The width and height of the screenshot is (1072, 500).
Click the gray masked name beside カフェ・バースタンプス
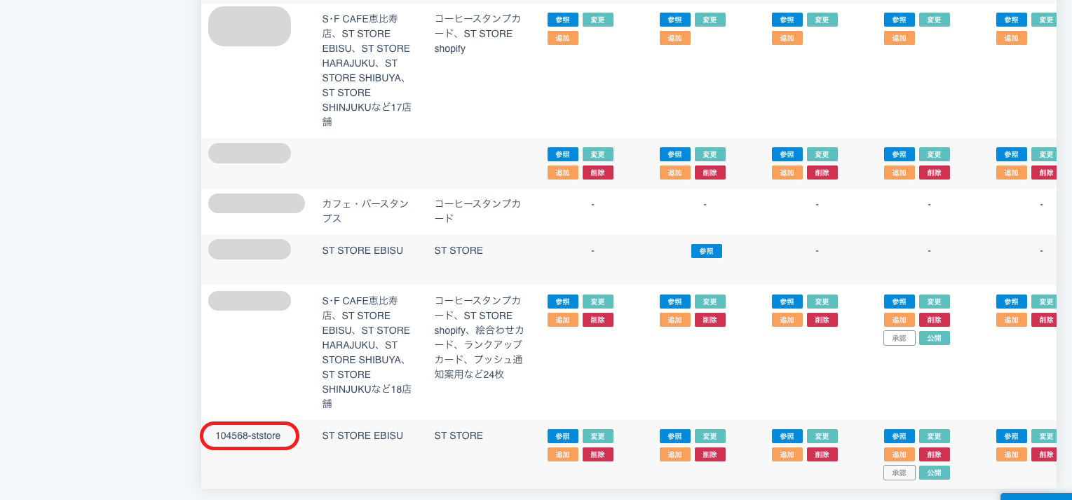pyautogui.click(x=256, y=203)
